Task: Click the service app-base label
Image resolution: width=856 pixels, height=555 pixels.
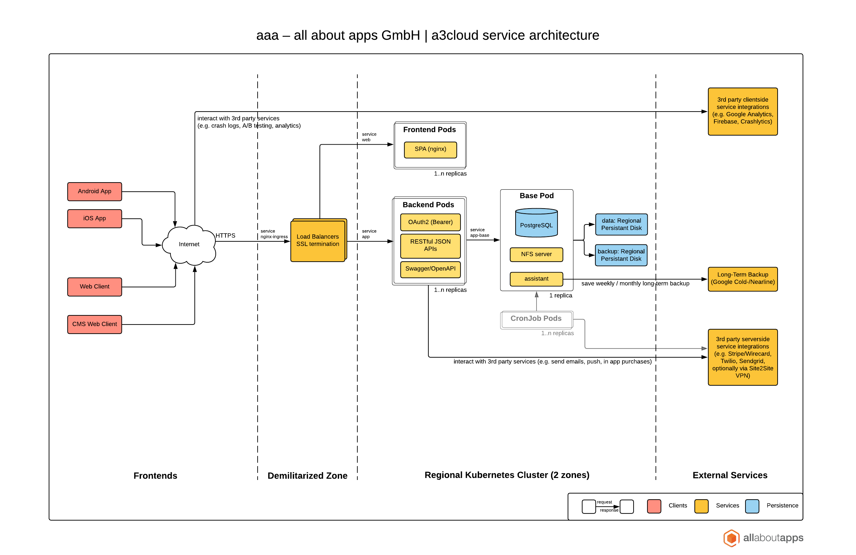Action: [479, 232]
